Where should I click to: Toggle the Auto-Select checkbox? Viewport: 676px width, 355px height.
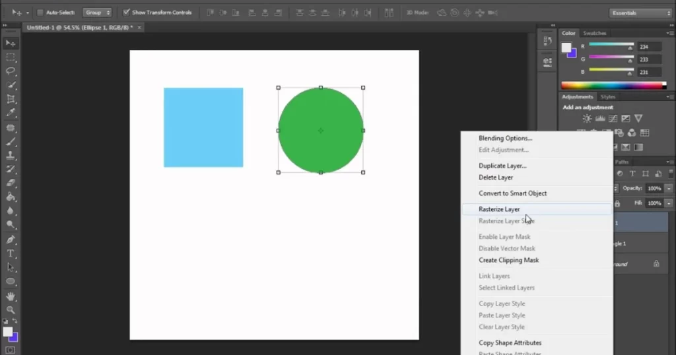click(x=40, y=13)
